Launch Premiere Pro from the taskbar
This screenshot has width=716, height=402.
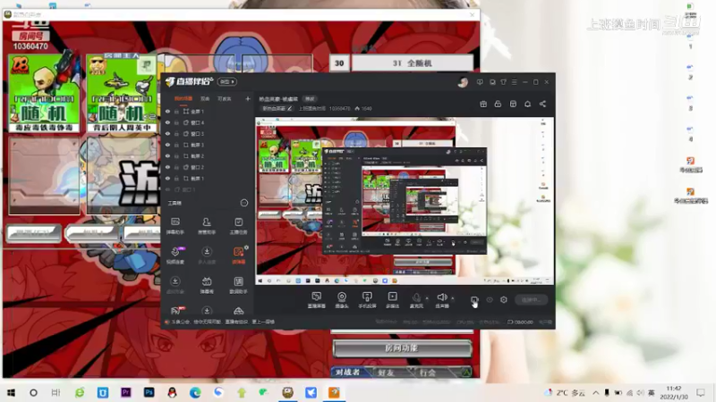click(x=125, y=392)
